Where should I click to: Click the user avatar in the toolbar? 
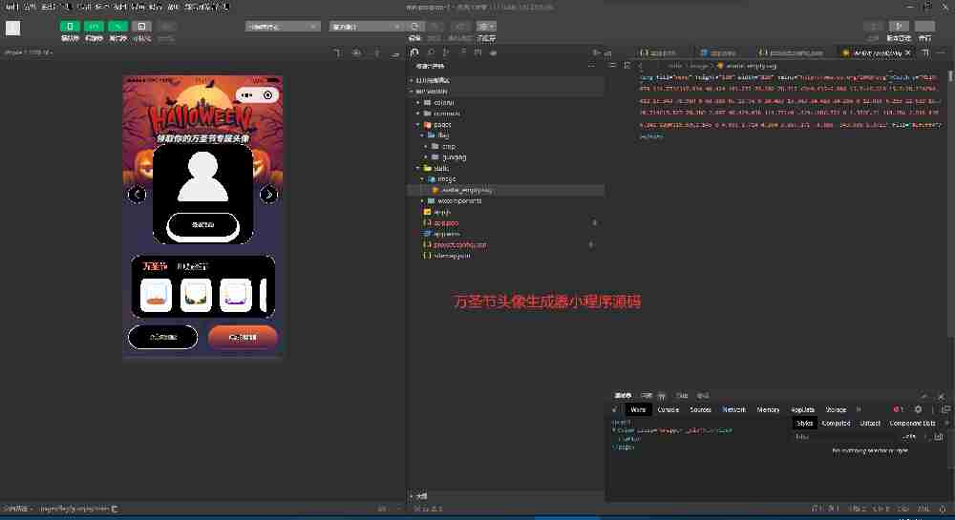(12, 28)
